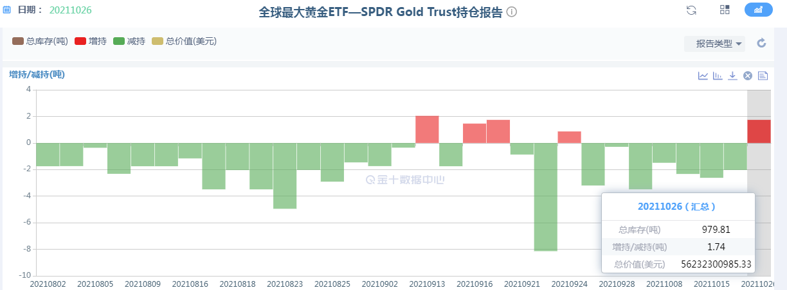Click the tooltip header 20211026 ( 汇总 )
787x290 pixels.
677,207
